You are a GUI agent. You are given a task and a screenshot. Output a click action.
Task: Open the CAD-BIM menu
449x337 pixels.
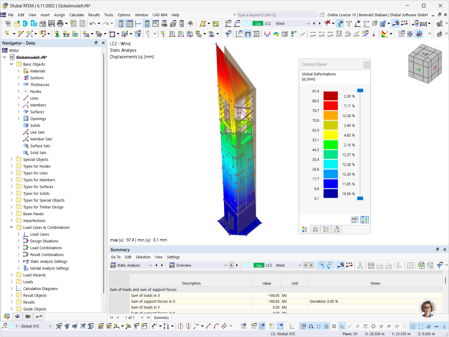(x=160, y=15)
